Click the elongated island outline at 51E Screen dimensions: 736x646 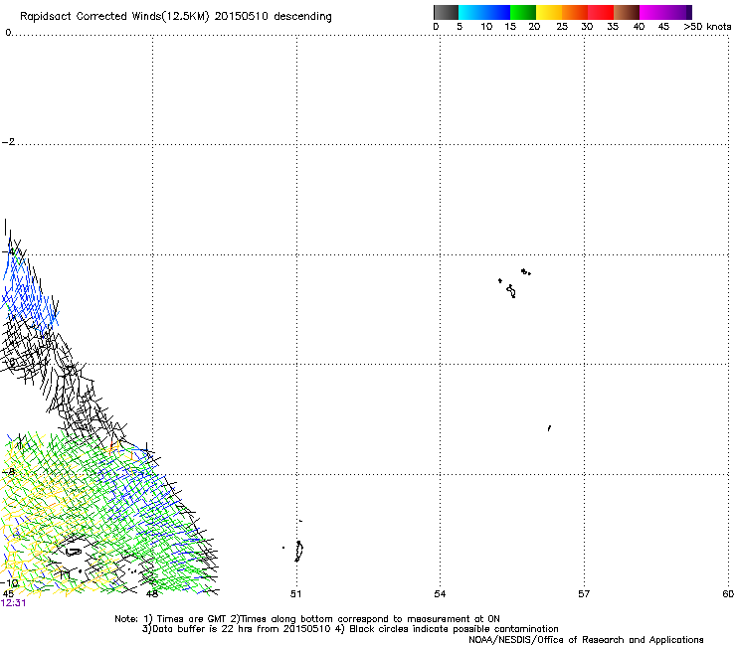298,551
